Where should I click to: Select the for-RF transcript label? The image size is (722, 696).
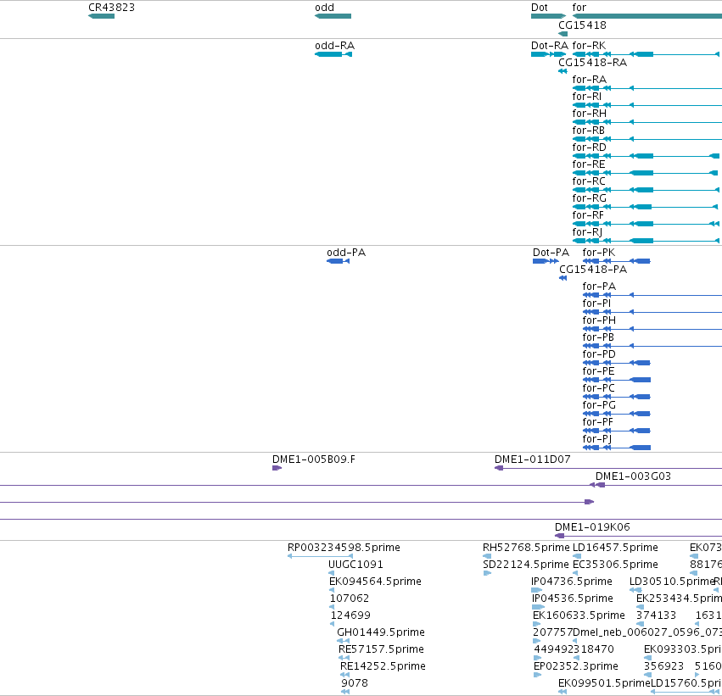(588, 215)
